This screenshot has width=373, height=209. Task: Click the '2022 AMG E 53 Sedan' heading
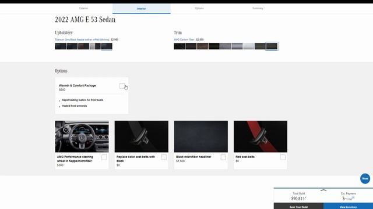pos(85,19)
